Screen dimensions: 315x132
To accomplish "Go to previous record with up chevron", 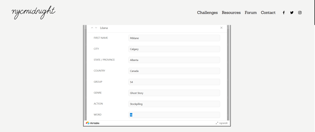I will coord(92,28).
